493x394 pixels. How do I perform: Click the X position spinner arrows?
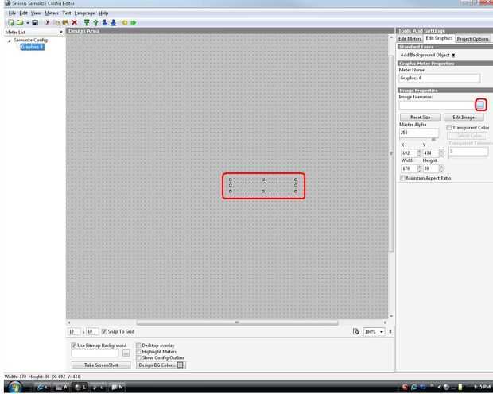click(x=419, y=153)
